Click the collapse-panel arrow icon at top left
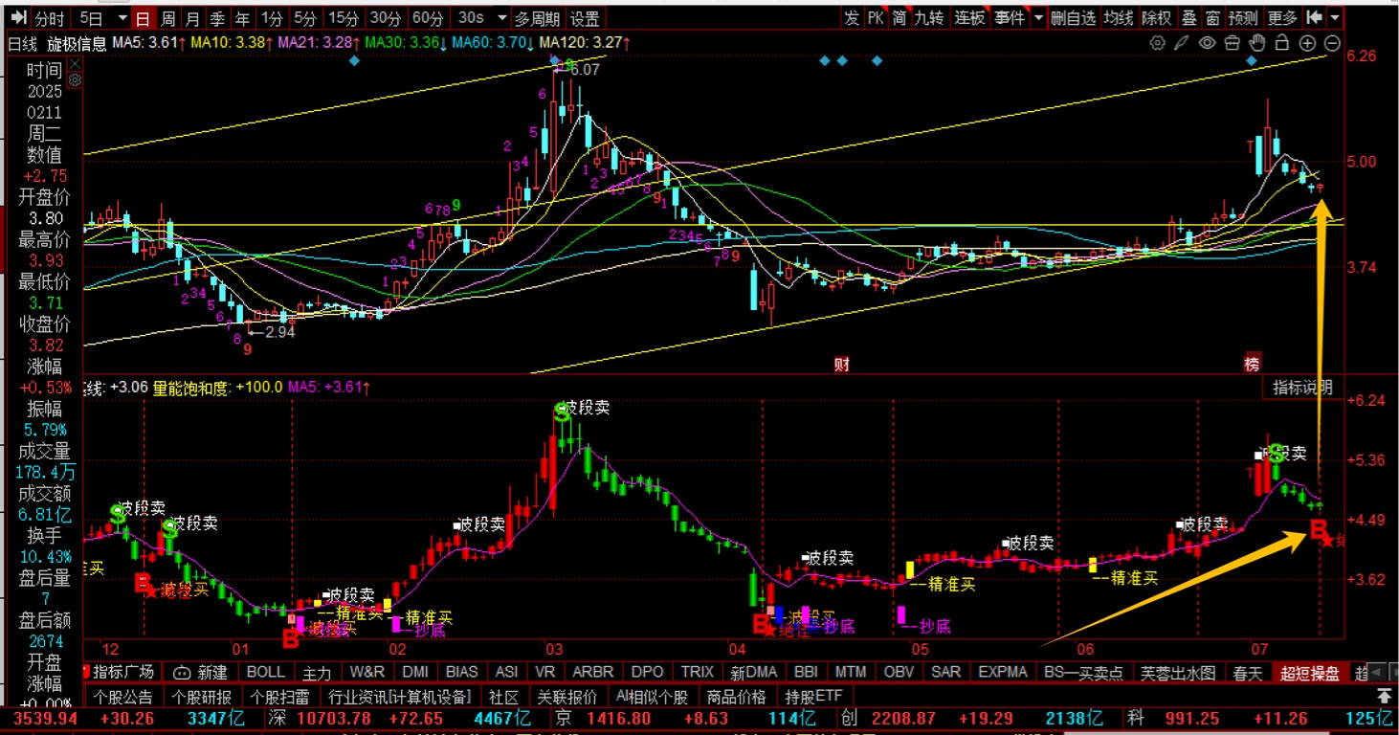 tap(18, 18)
